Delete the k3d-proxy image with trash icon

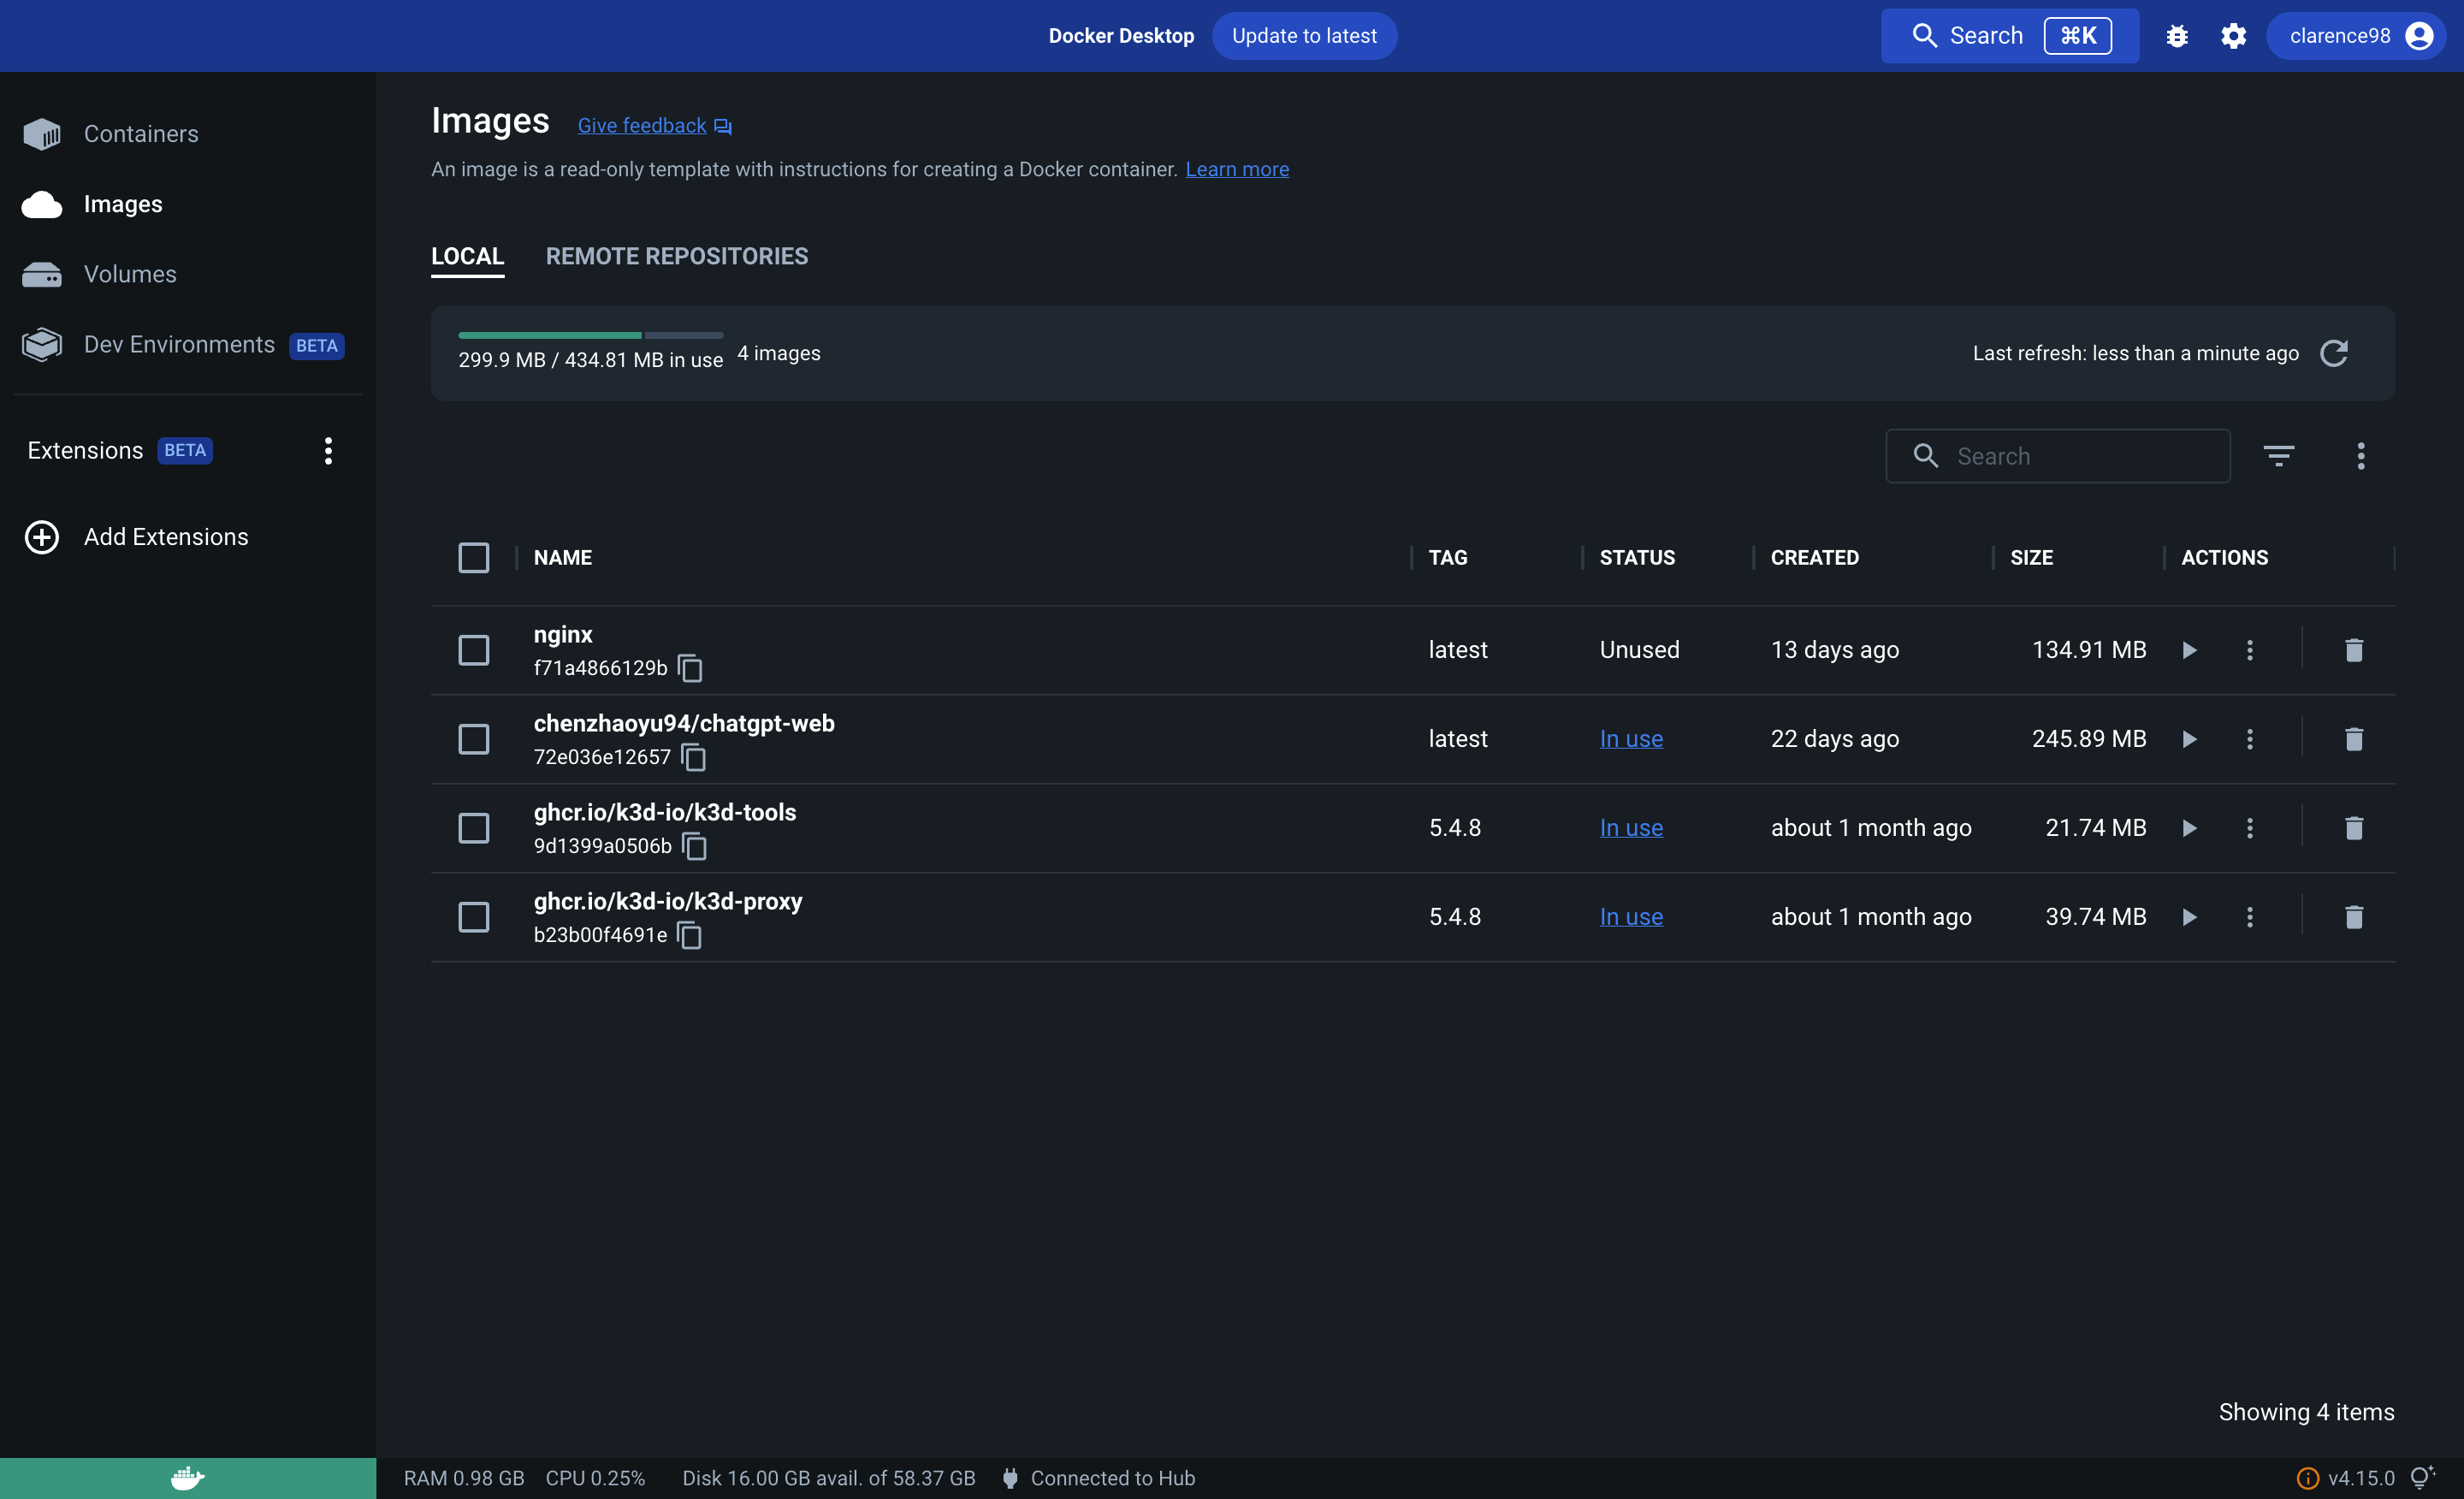tap(2353, 917)
